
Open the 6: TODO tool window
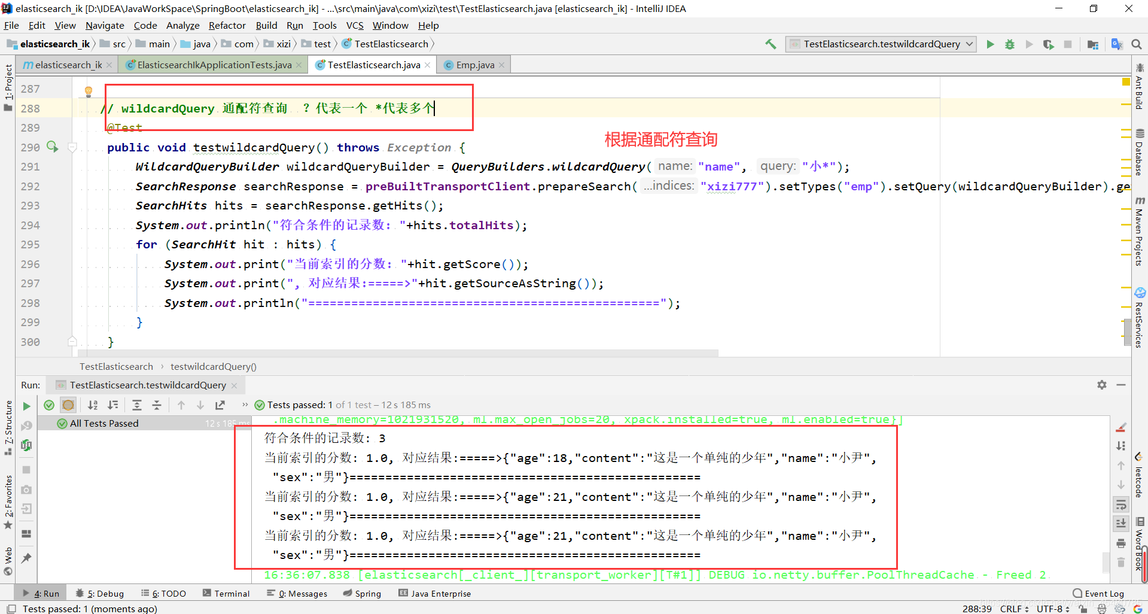coord(163,594)
